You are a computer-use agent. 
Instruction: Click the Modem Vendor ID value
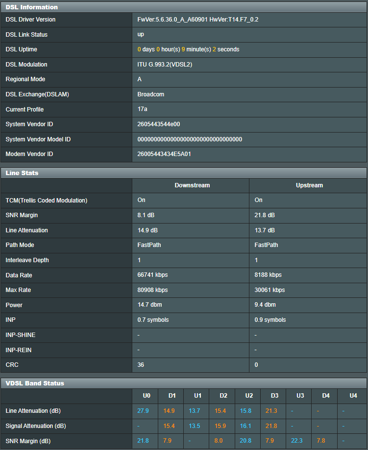(164, 154)
